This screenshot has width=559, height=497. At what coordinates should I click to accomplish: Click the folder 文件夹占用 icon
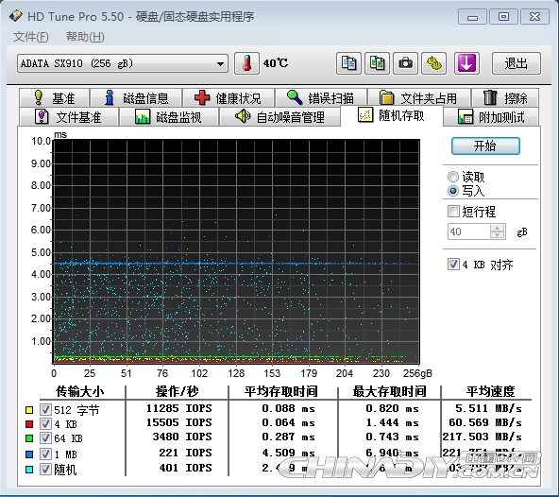[x=386, y=97]
